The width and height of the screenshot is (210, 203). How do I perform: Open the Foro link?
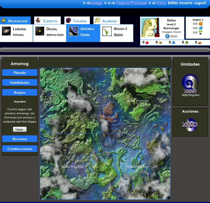pyautogui.click(x=161, y=3)
